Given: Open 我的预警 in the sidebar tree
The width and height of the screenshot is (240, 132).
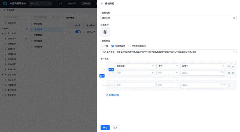Looking at the screenshot, I should coord(12,64).
